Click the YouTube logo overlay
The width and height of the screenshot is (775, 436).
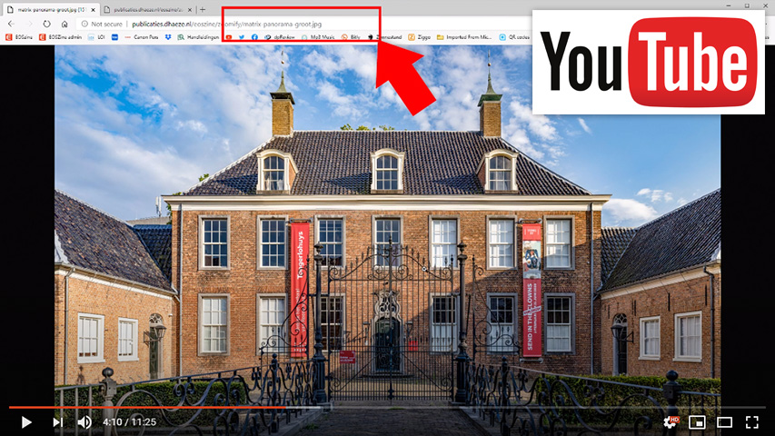[650, 62]
